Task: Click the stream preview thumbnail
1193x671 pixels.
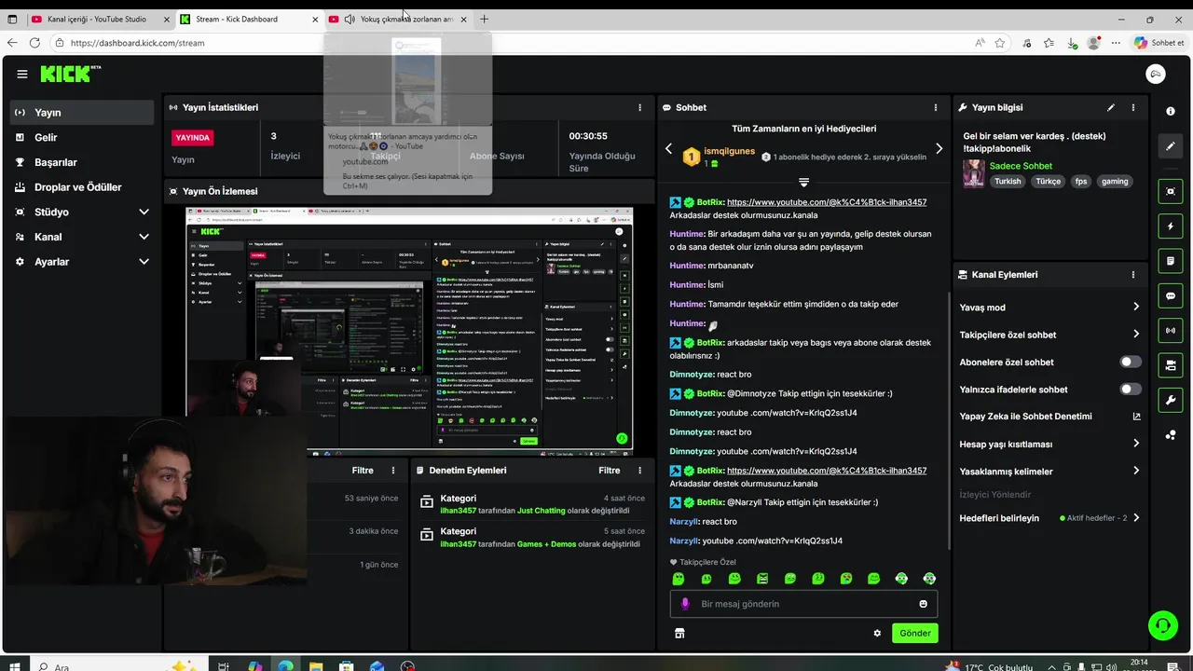Action: point(409,329)
